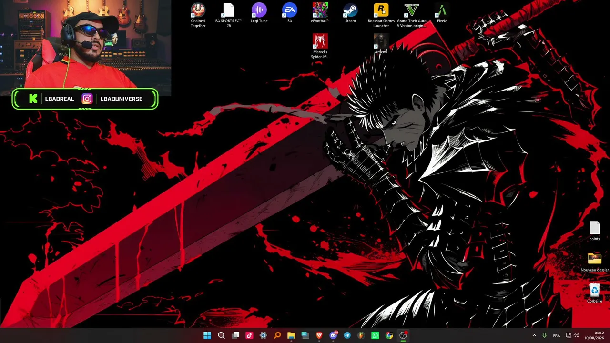Select the Marvel's Spider-Man desktop shortcut
Image resolution: width=610 pixels, height=343 pixels.
(x=320, y=46)
